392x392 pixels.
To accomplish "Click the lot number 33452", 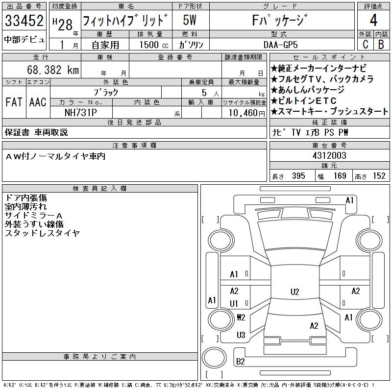I will click(24, 21).
